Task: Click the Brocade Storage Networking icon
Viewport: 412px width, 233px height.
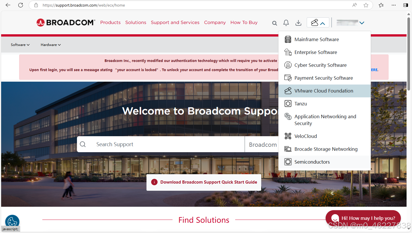Action: (288, 149)
